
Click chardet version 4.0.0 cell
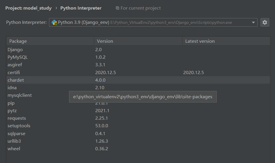tap(100, 80)
